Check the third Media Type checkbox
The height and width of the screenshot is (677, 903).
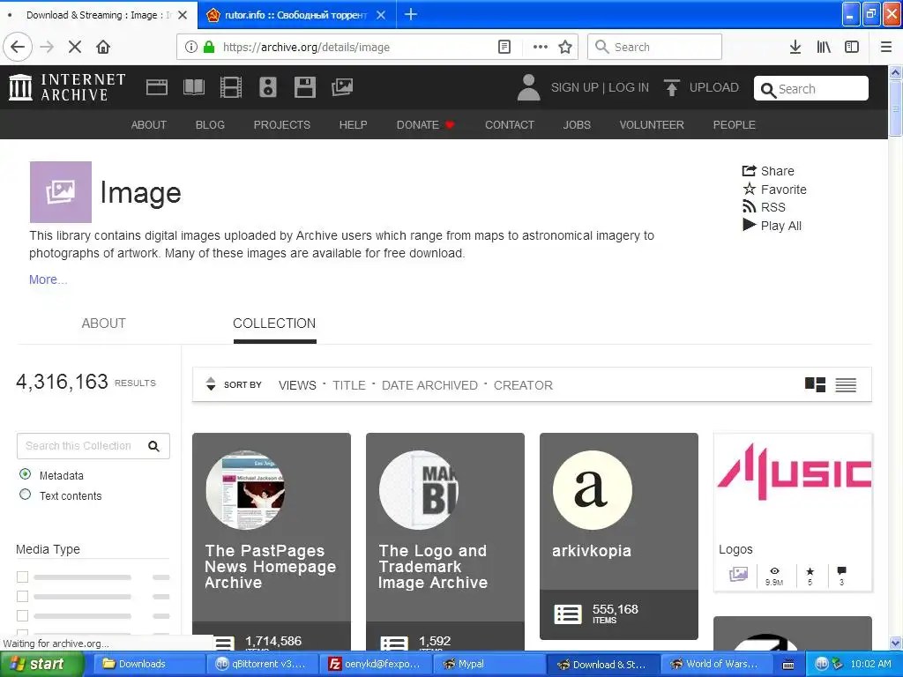[x=22, y=615]
